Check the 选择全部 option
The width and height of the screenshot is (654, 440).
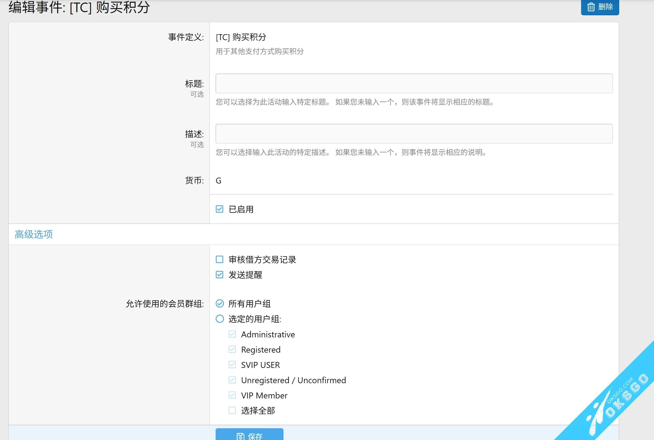tap(232, 410)
